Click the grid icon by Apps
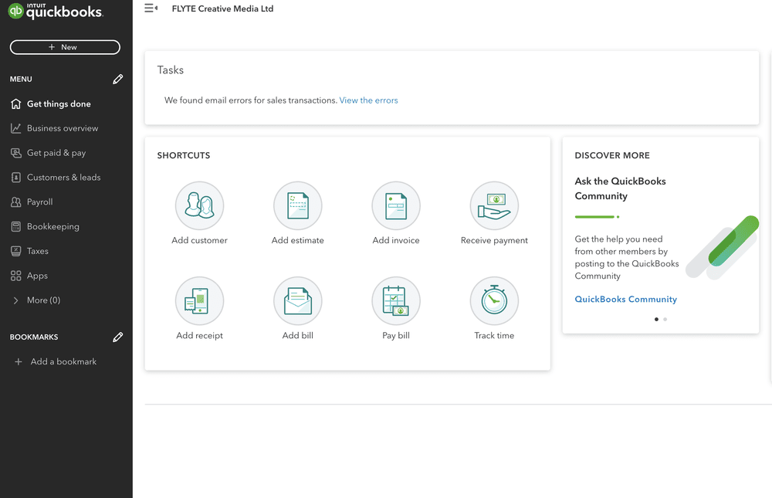Image resolution: width=772 pixels, height=498 pixels. [x=15, y=276]
